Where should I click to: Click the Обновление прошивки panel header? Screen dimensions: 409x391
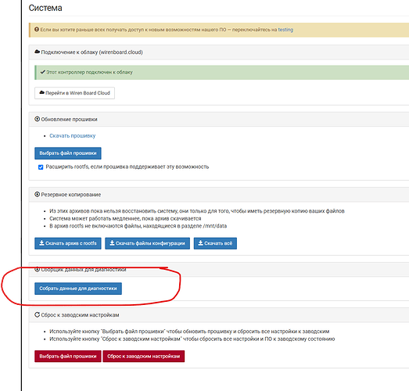tap(219, 120)
